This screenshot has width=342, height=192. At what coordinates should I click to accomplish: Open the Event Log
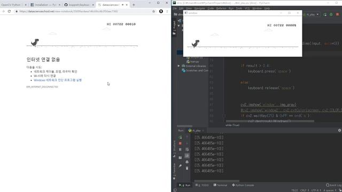[333, 185]
